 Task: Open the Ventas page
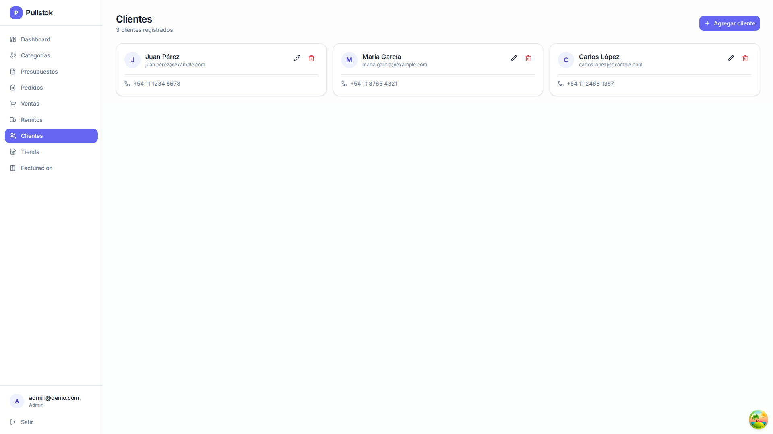click(51, 104)
